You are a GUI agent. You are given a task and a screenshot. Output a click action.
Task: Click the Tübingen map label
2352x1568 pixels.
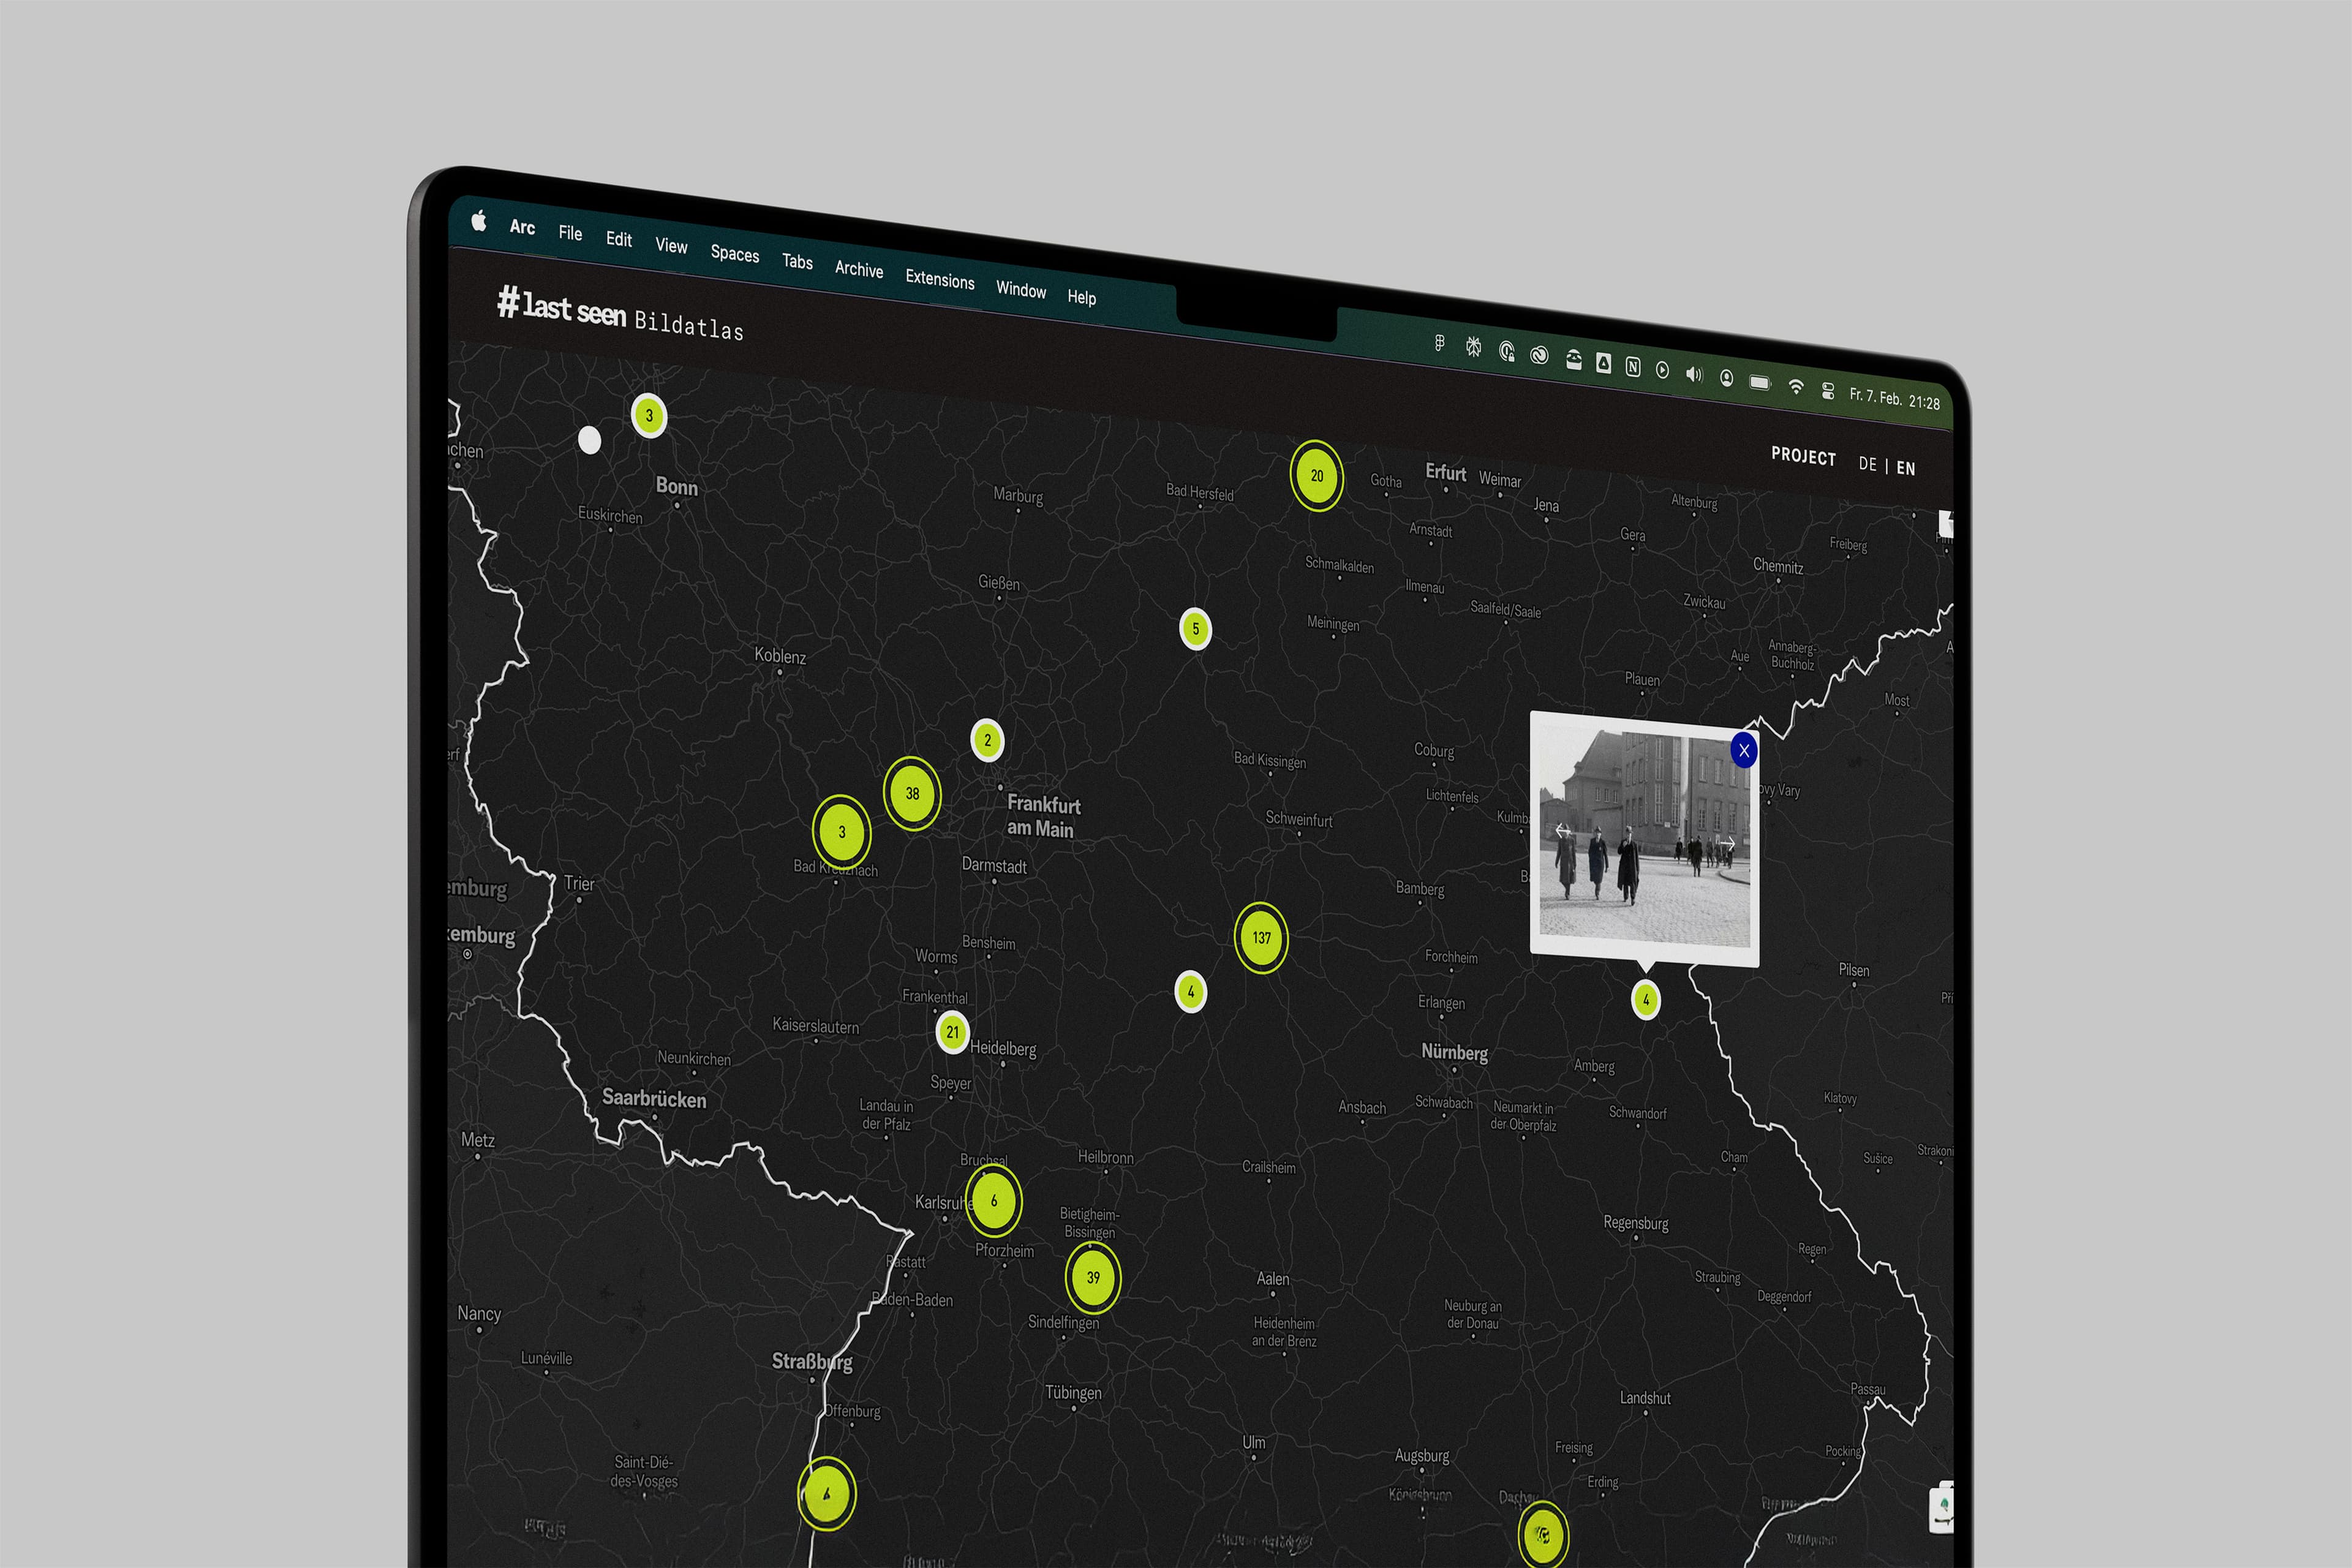click(x=1073, y=1393)
